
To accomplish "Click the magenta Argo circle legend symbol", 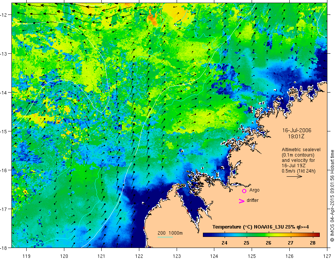I will [x=244, y=191].
